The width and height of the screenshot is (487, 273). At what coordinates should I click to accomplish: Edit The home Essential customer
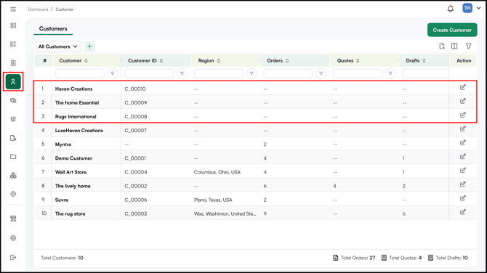click(x=463, y=101)
